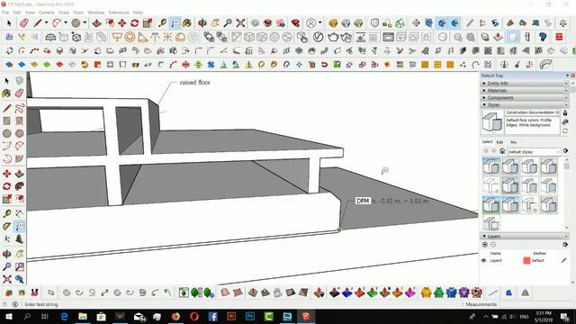
Task: Click the Windows Start button
Action: tap(8, 316)
